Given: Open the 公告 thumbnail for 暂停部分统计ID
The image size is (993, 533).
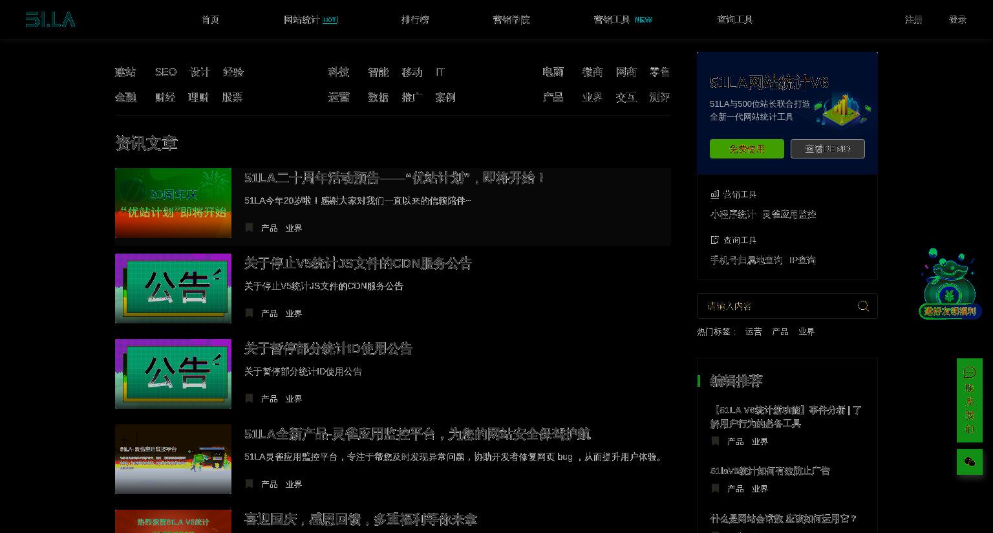Looking at the screenshot, I should click(173, 374).
